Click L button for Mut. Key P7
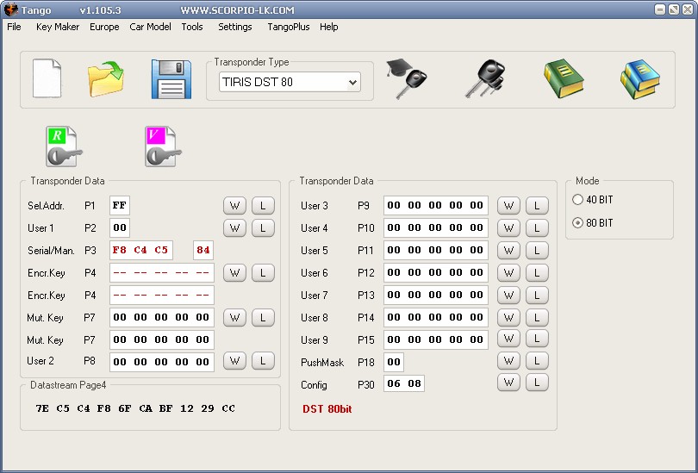This screenshot has height=473, width=698. coord(263,318)
